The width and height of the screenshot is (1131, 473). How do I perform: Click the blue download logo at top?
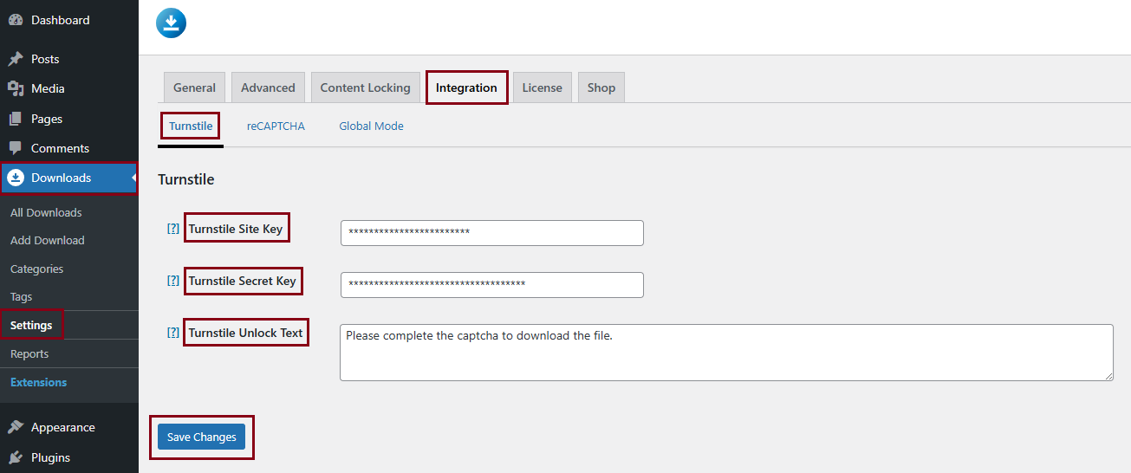(172, 23)
